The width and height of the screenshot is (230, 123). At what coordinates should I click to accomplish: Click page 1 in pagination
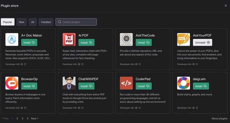pyautogui.click(x=12, y=118)
